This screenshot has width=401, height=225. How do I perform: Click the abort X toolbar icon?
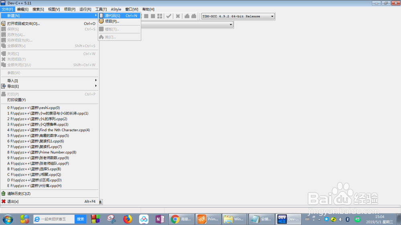[x=178, y=16]
